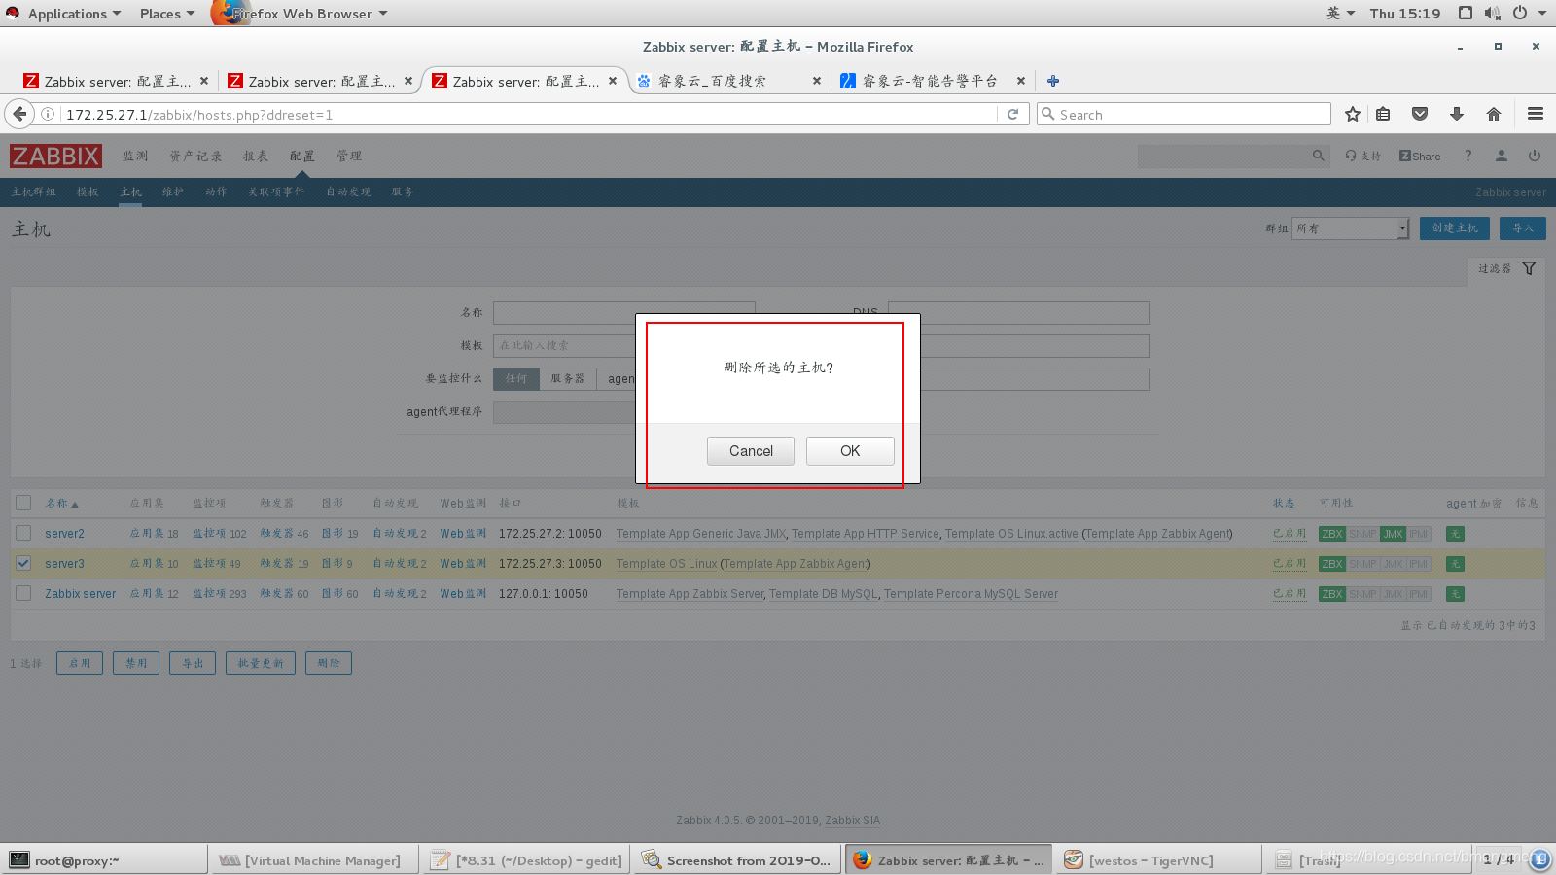The height and width of the screenshot is (875, 1556).
Task: Click the ZABBIX logo
Action: click(55, 156)
